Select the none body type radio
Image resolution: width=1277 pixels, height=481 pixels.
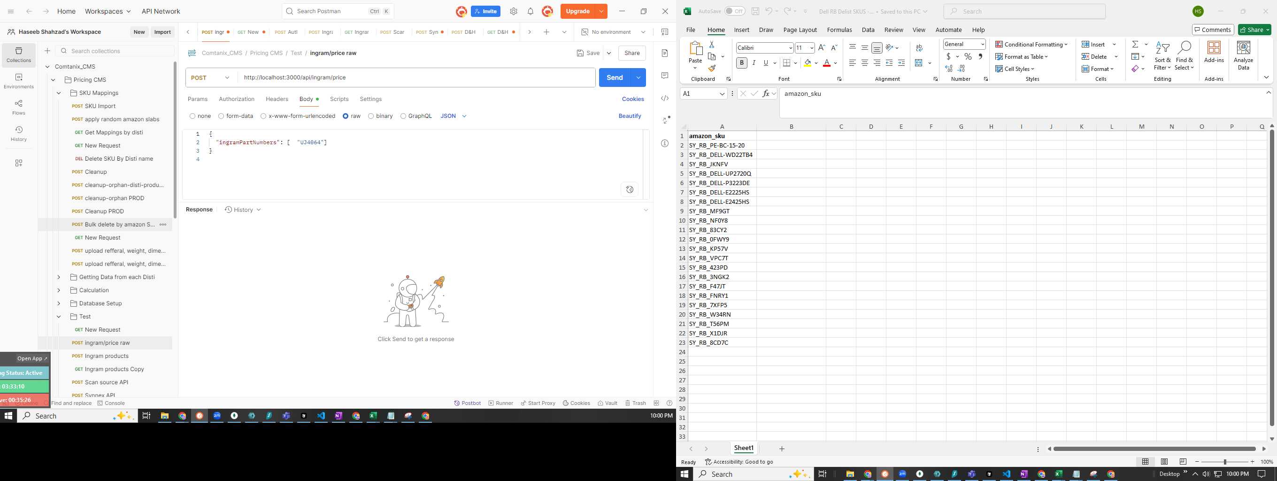[192, 116]
